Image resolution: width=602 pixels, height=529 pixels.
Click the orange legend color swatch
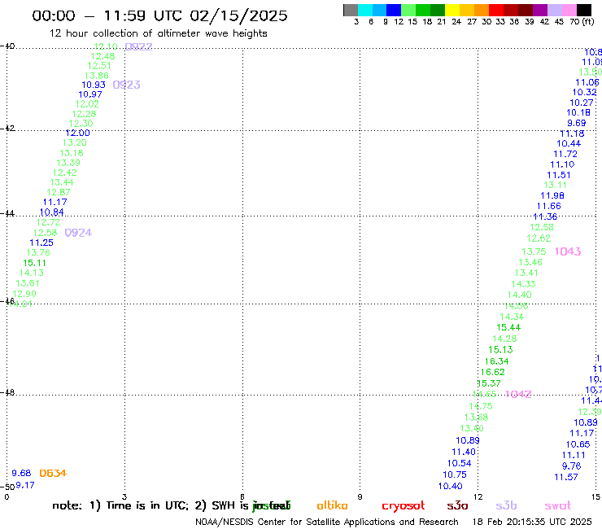coord(482,11)
